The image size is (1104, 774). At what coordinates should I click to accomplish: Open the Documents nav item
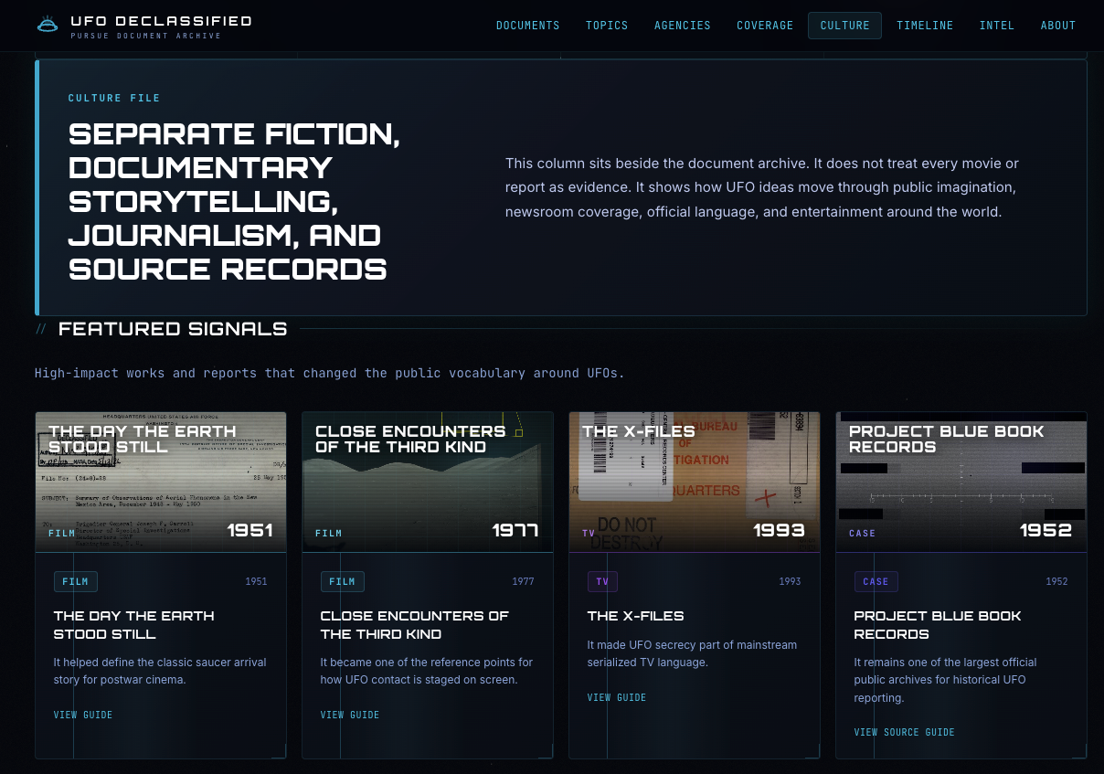click(x=528, y=26)
